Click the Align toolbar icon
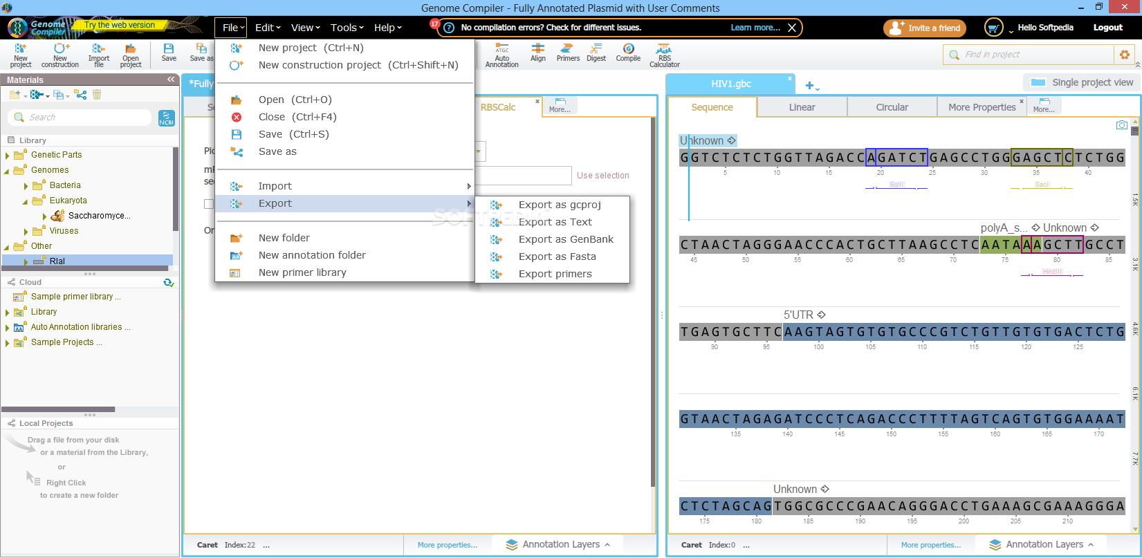This screenshot has width=1142, height=558. [x=538, y=53]
